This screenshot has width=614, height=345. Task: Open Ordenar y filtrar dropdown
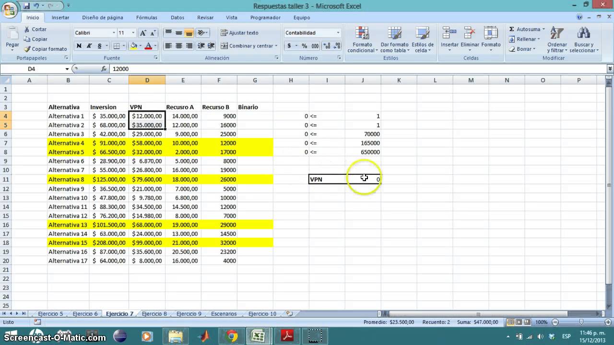point(557,39)
